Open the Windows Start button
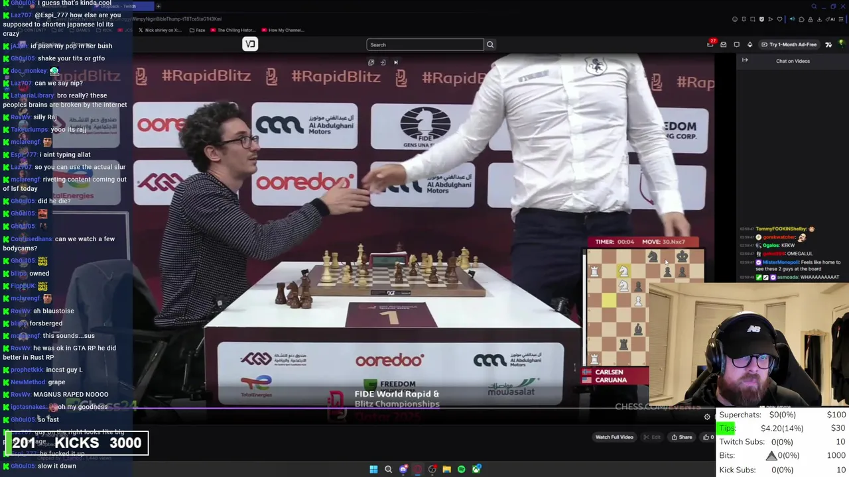This screenshot has width=849, height=477. [x=373, y=469]
